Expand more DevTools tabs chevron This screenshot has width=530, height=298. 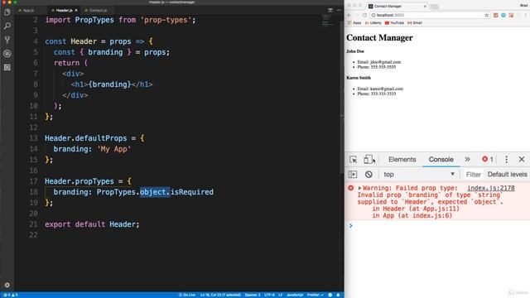pos(467,160)
